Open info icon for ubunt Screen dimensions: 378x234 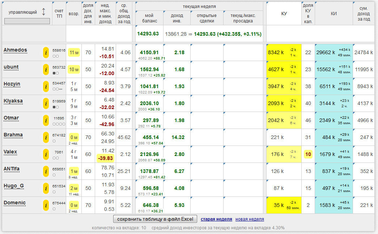point(46,70)
